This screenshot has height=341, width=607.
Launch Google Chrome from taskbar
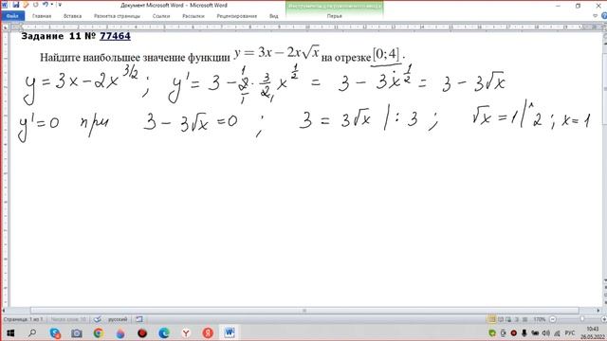coord(99,332)
